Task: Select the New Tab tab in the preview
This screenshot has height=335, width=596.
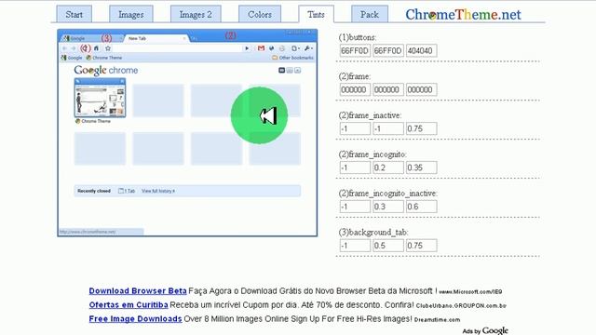Action: (156, 38)
